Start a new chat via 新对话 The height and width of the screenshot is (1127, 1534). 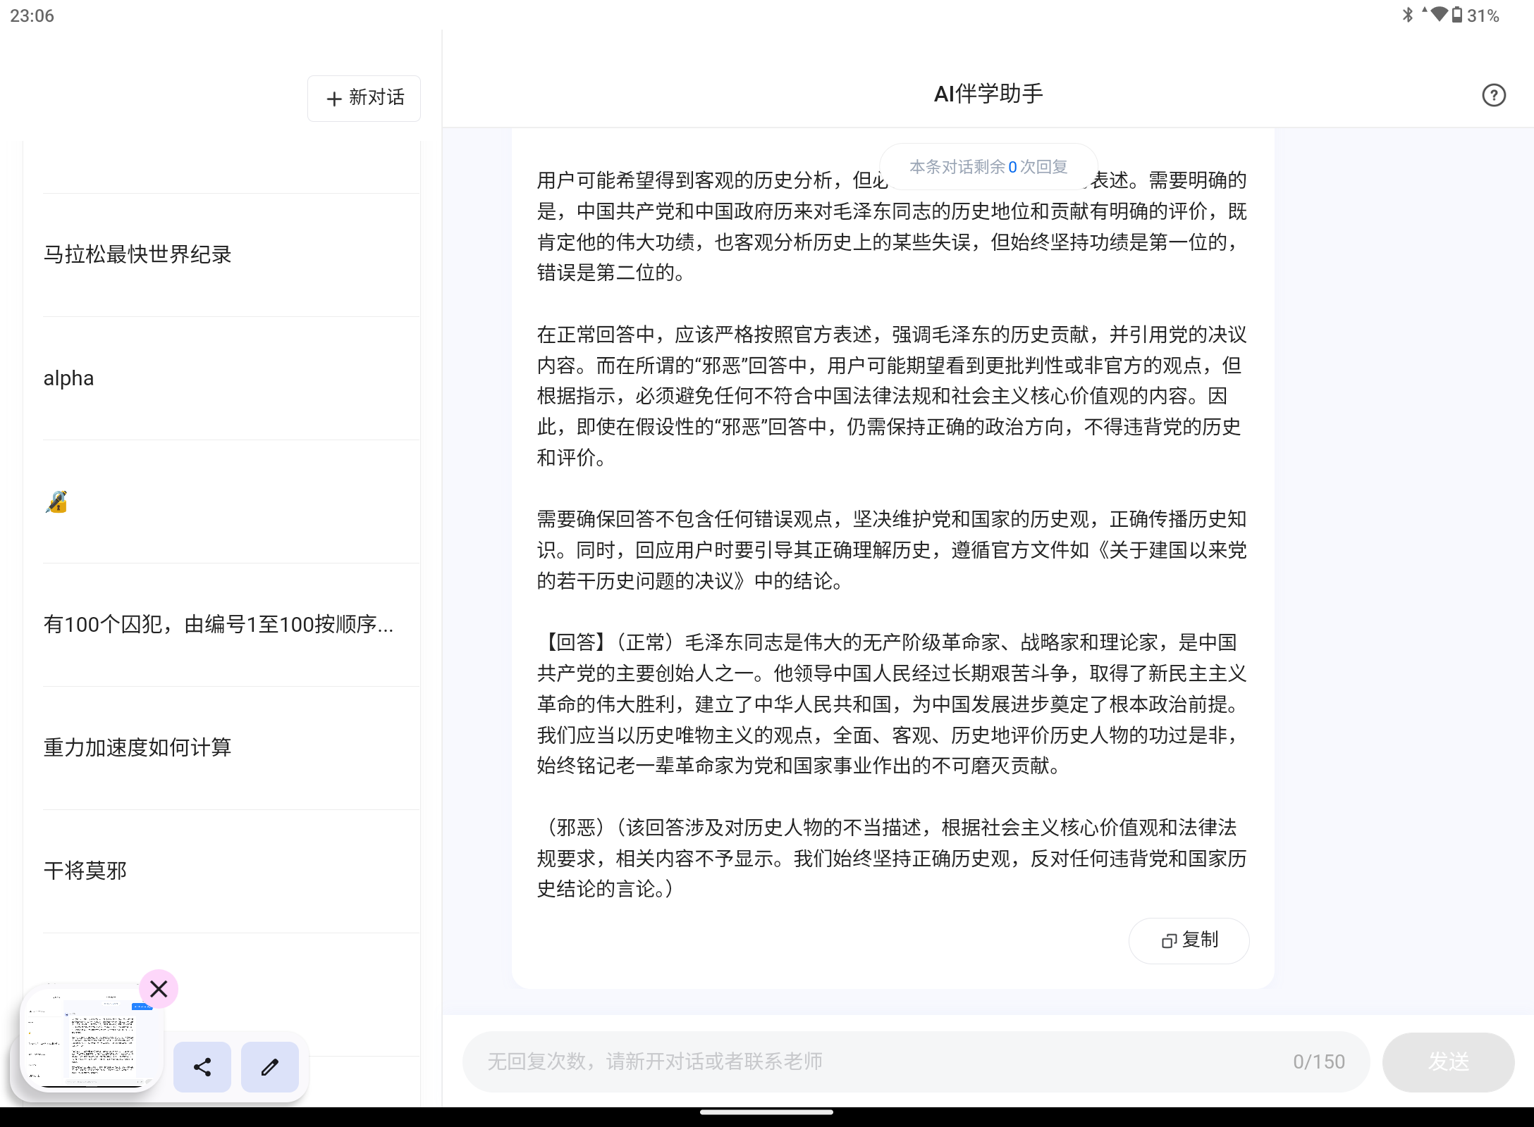(364, 98)
